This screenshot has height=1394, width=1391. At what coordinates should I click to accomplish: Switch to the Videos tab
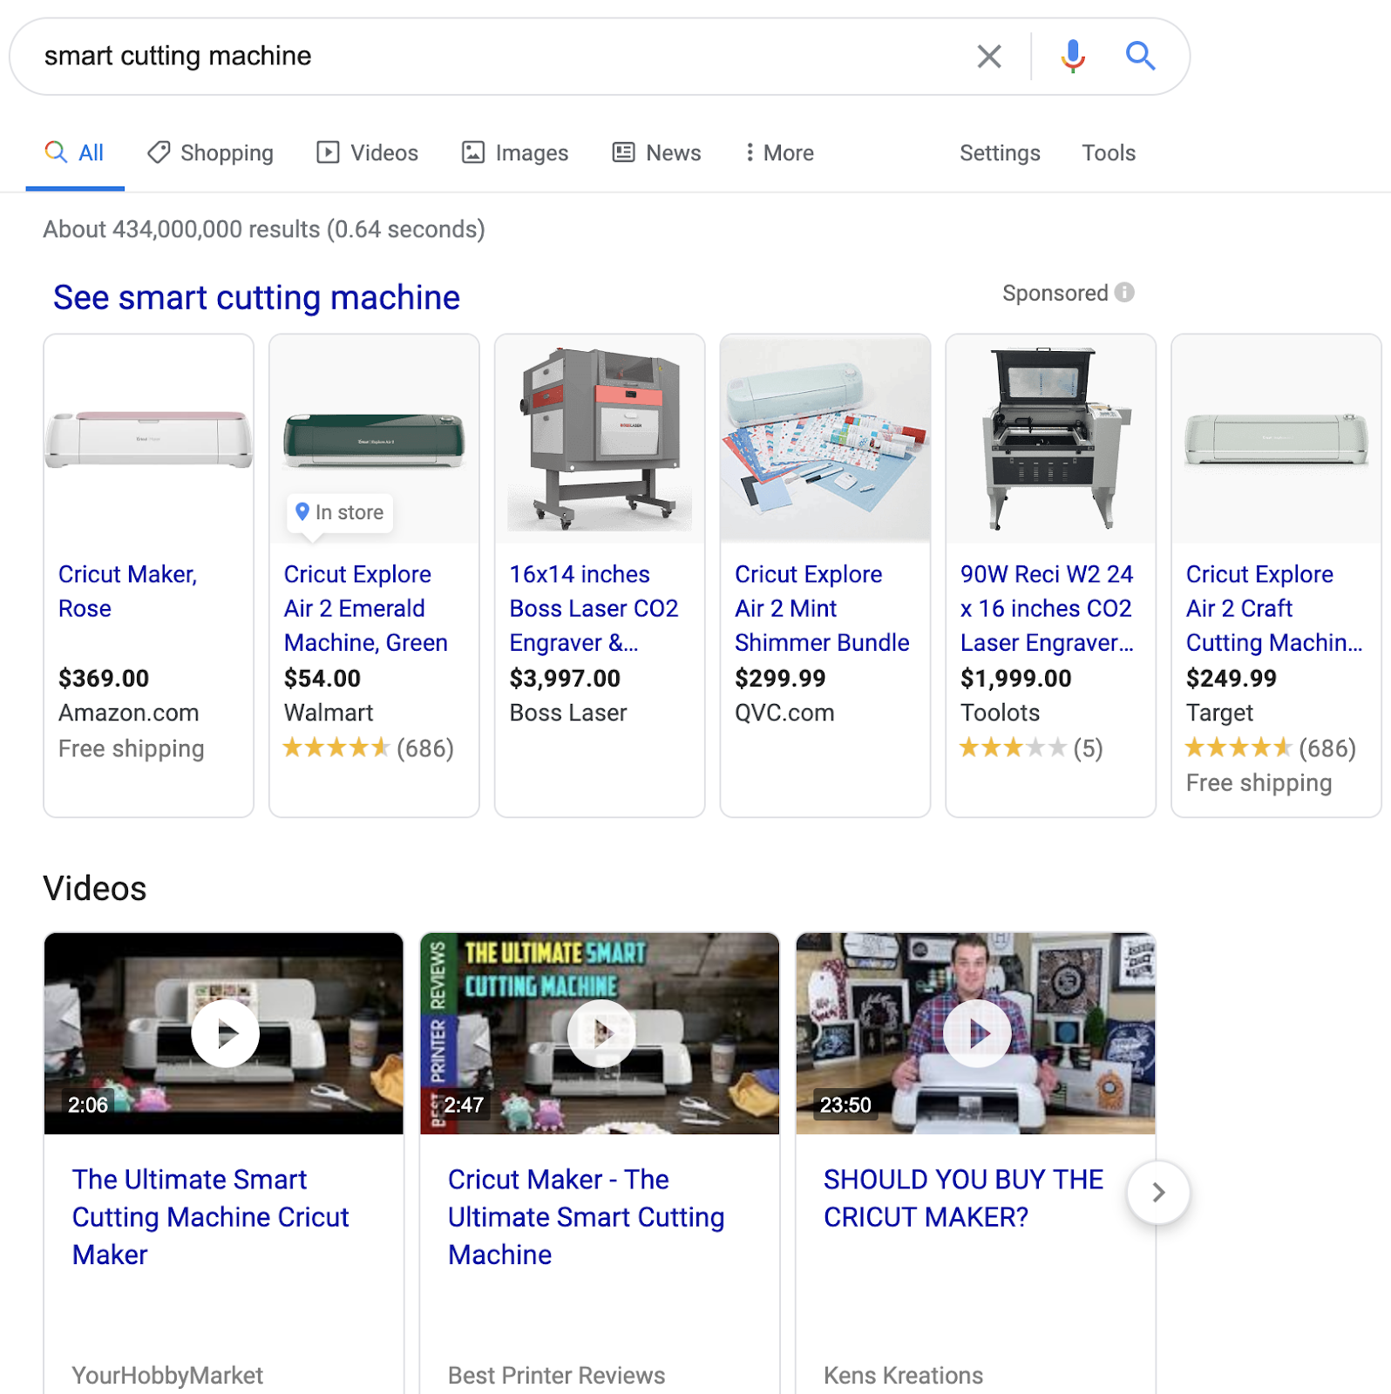point(367,153)
